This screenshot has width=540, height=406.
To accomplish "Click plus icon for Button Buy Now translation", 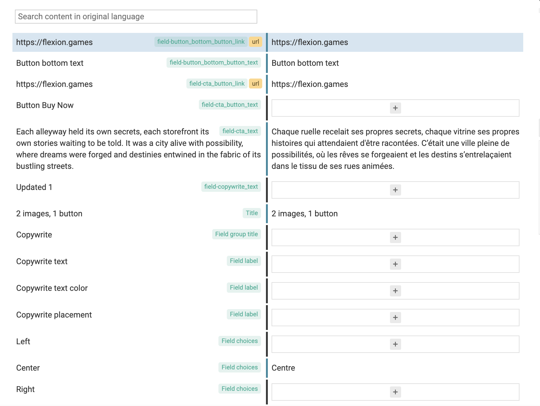I will point(395,108).
